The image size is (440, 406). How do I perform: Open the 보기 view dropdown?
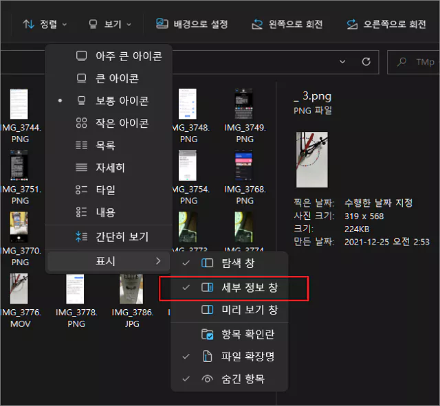[x=110, y=24]
